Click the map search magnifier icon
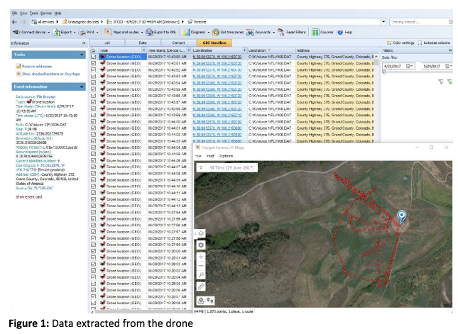 201,274
